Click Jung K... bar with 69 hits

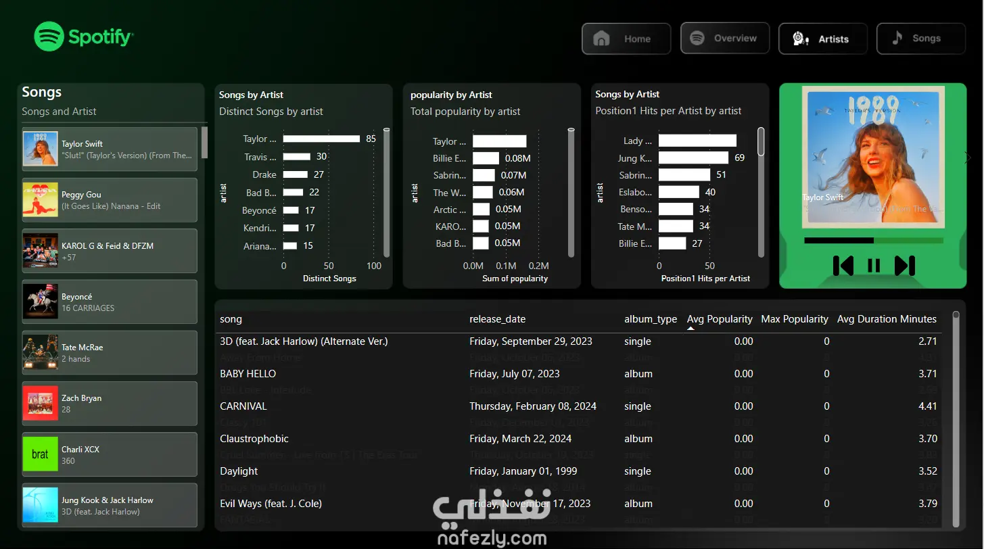click(693, 158)
